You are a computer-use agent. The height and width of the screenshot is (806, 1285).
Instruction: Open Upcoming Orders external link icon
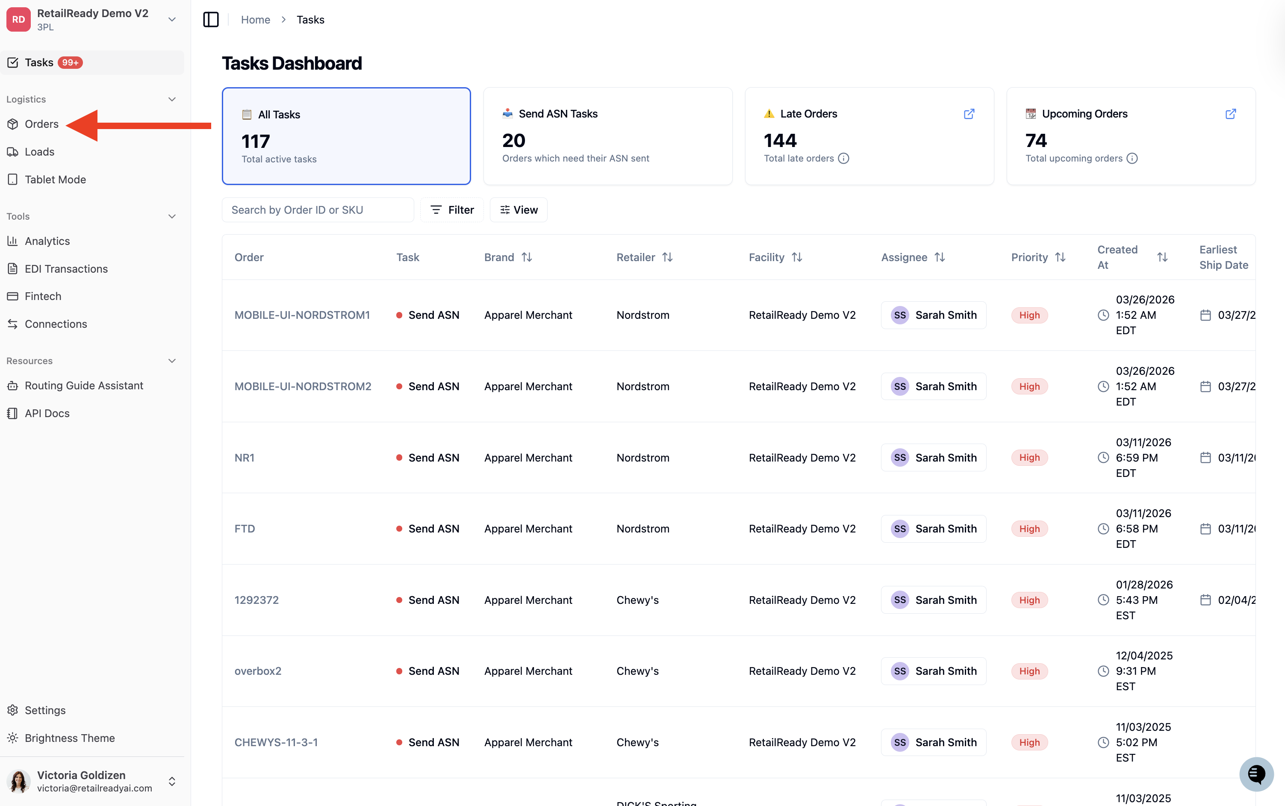pos(1231,114)
